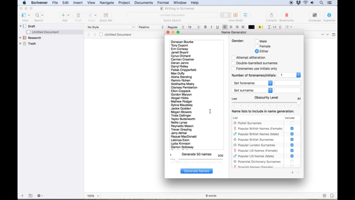Viewport: 355px width, 200px height.
Task: Align text left in format bar
Action: pos(225,27)
